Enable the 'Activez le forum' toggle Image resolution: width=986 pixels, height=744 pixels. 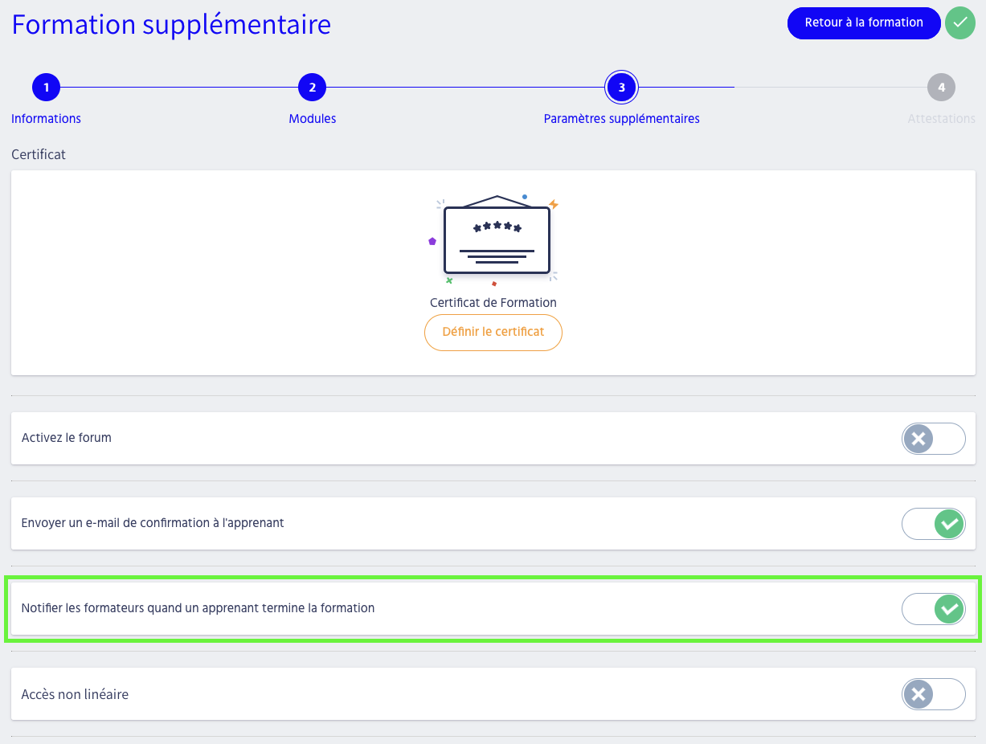click(x=933, y=439)
